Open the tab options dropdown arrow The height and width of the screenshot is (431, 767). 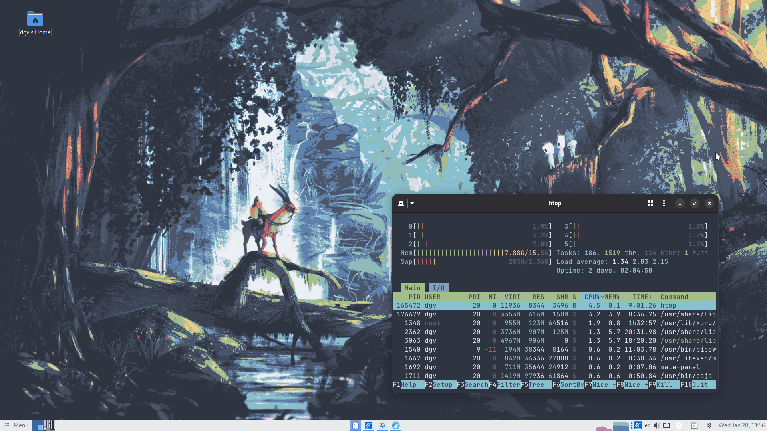[x=412, y=203]
